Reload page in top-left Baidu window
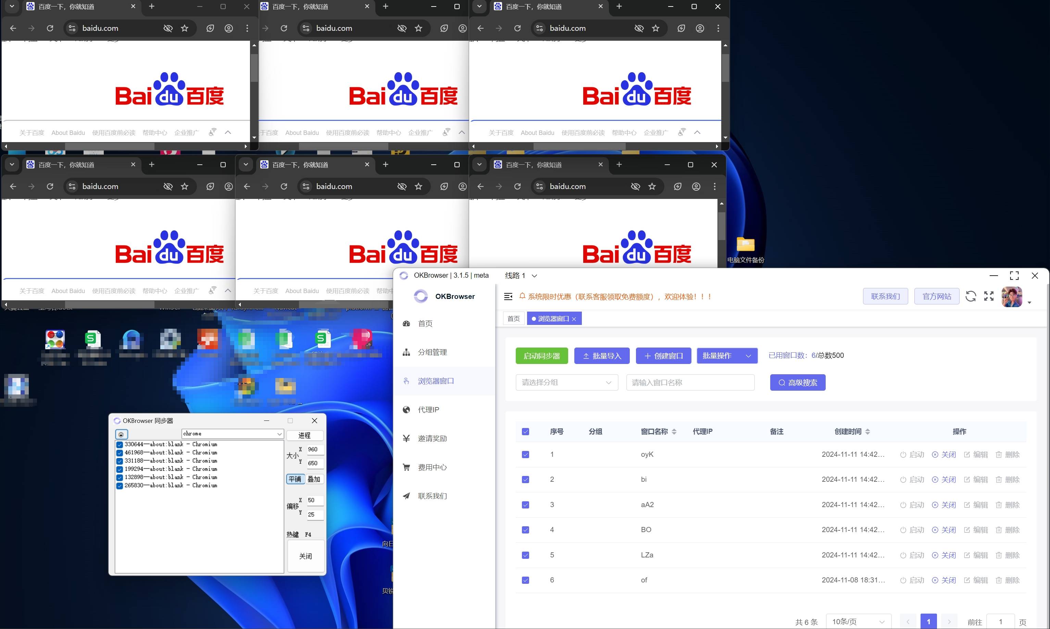 (x=50, y=28)
